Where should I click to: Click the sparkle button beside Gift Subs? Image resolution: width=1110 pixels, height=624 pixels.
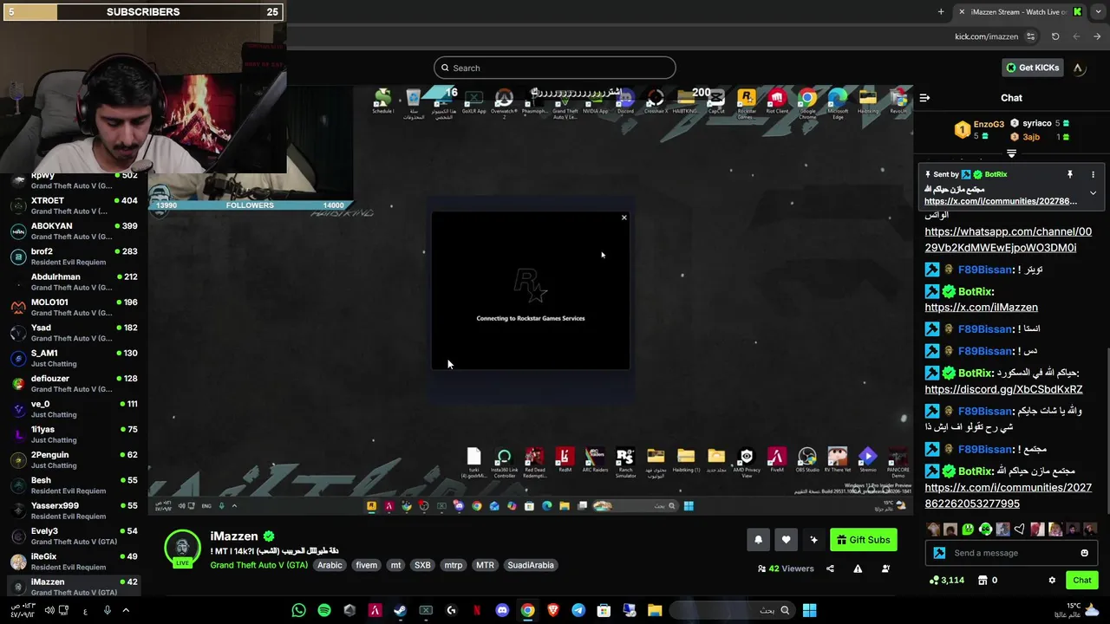[x=813, y=540]
